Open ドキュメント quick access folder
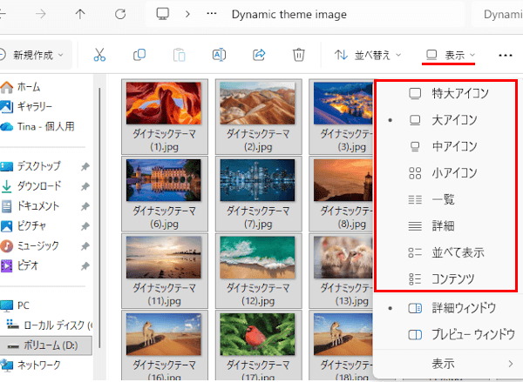 [x=30, y=206]
